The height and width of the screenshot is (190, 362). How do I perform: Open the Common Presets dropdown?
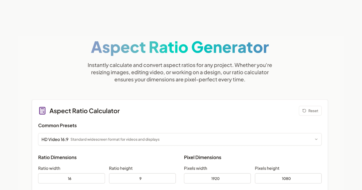pyautogui.click(x=180, y=139)
